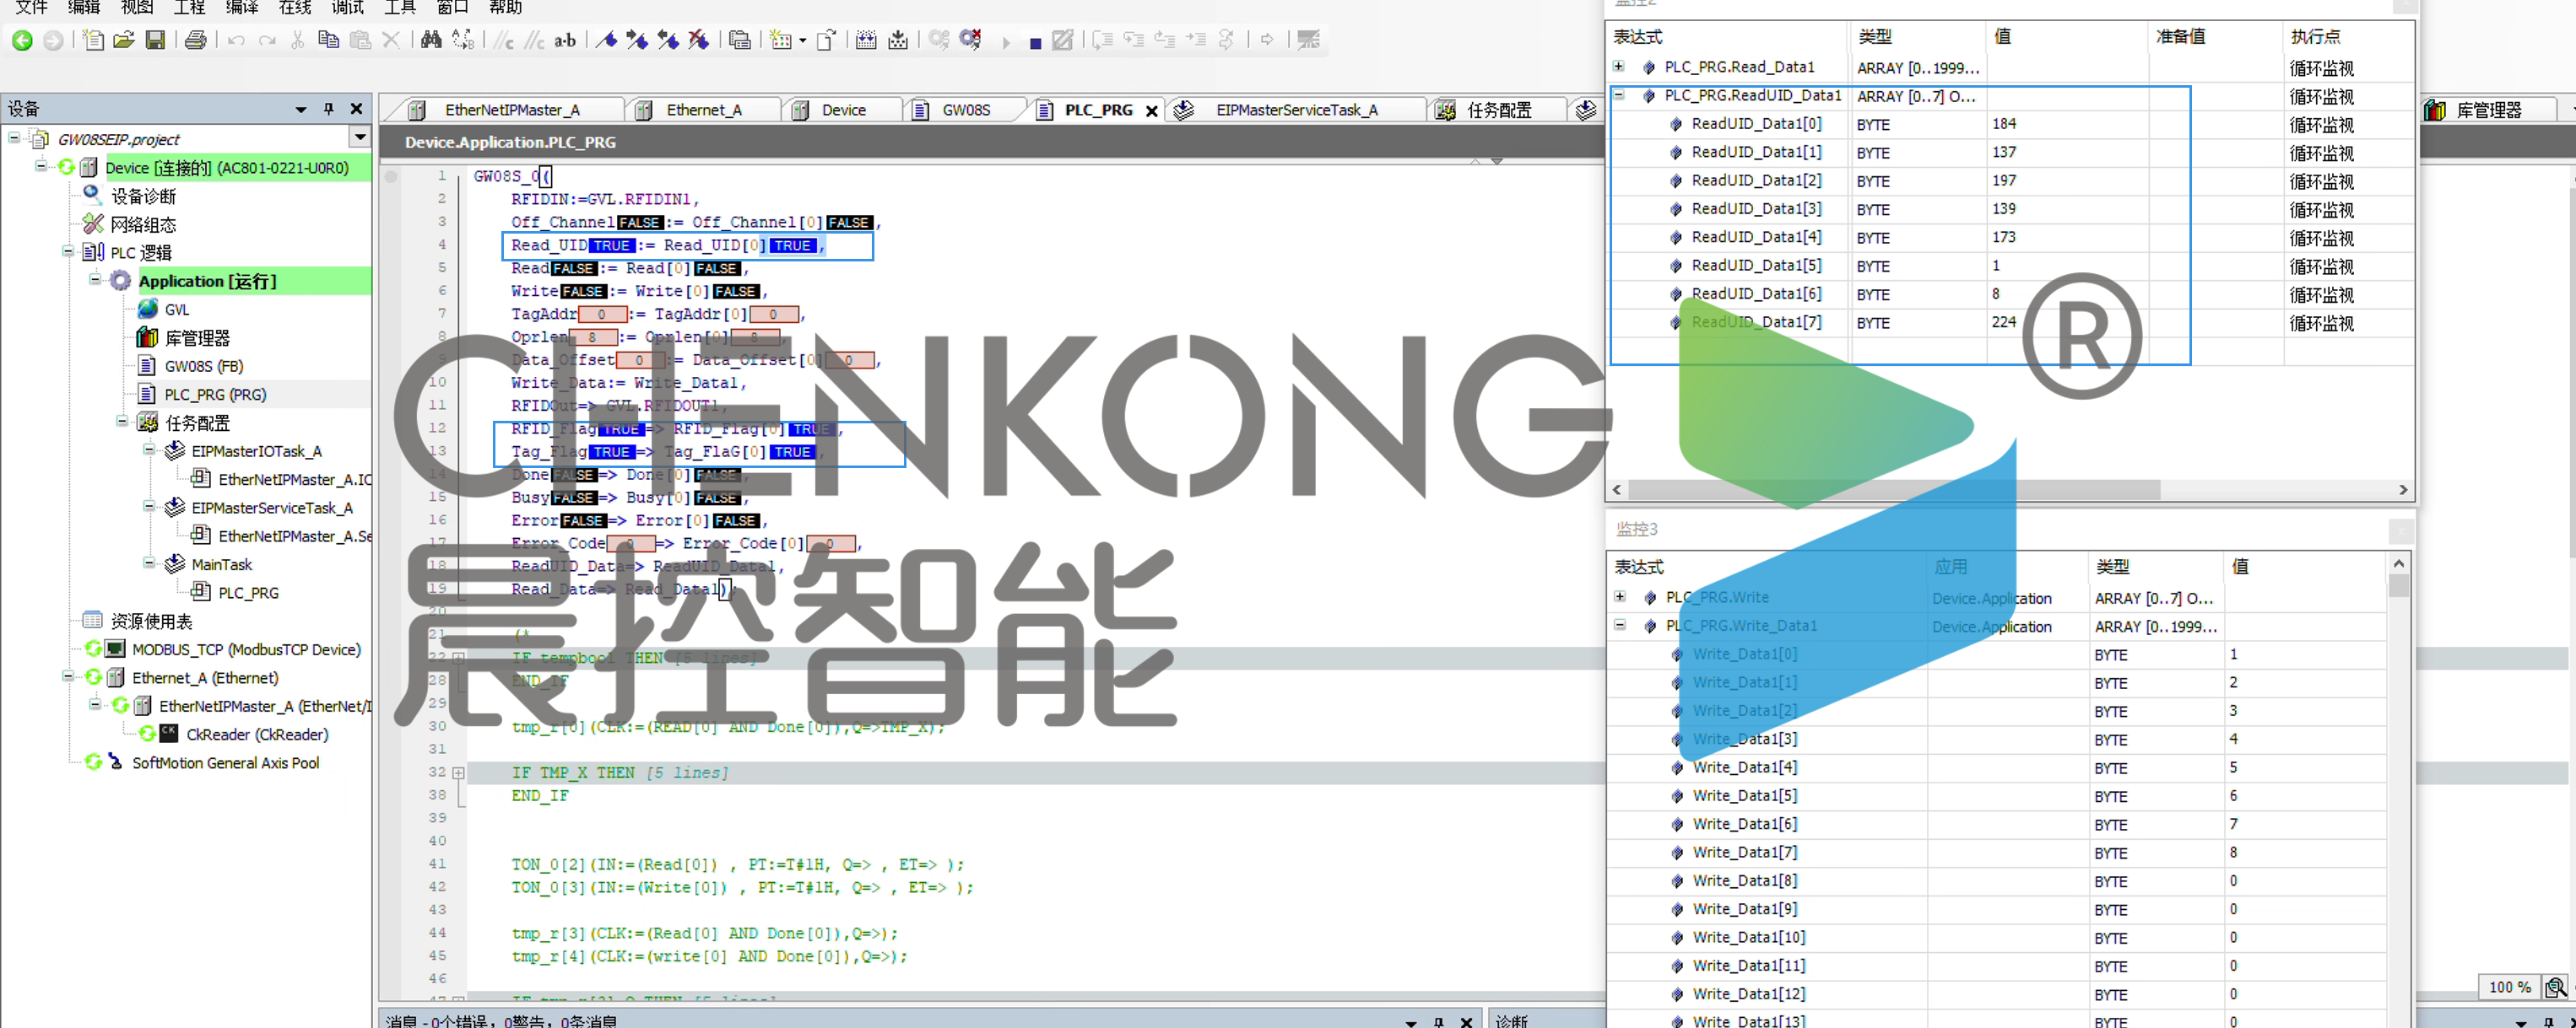This screenshot has width=2576, height=1028.
Task: Go to previous bookmark icon
Action: (668, 40)
